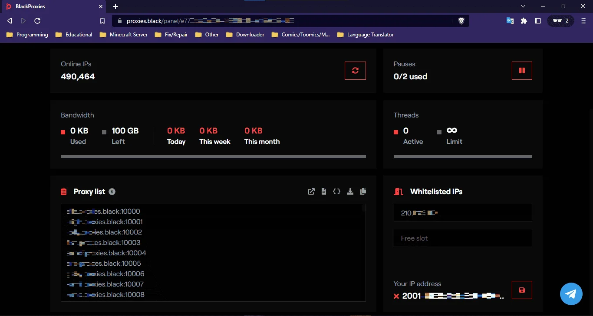Screen dimensions: 593x316
Task: Open the Educational bookmarks folder
Action: click(74, 35)
